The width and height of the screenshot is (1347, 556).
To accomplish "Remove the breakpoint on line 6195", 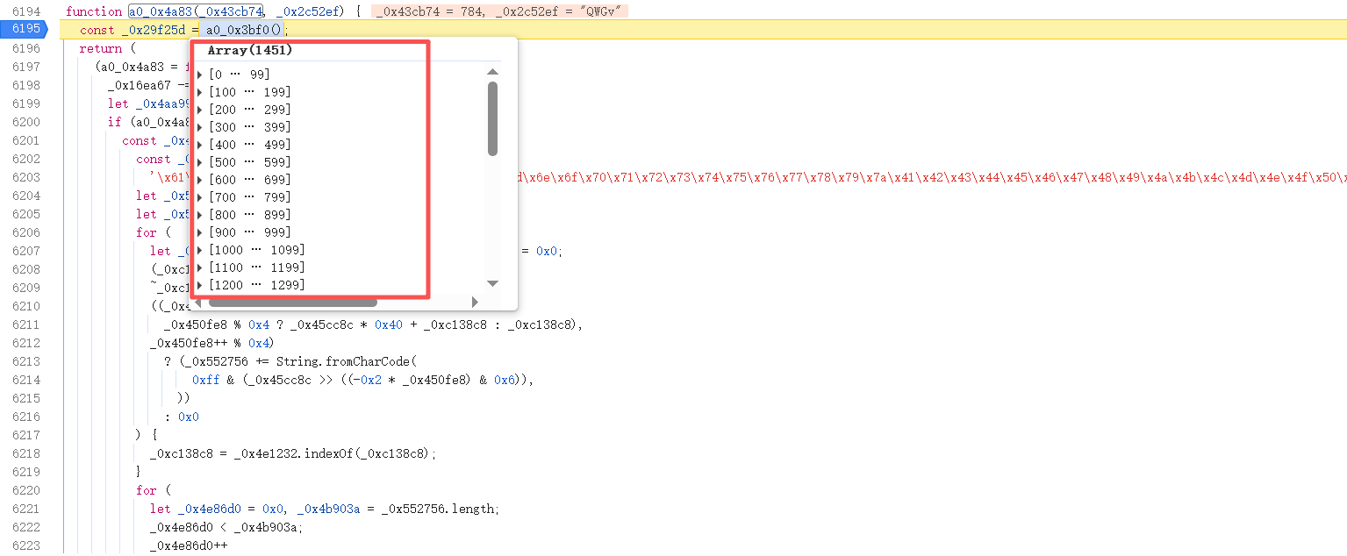I will [x=25, y=30].
